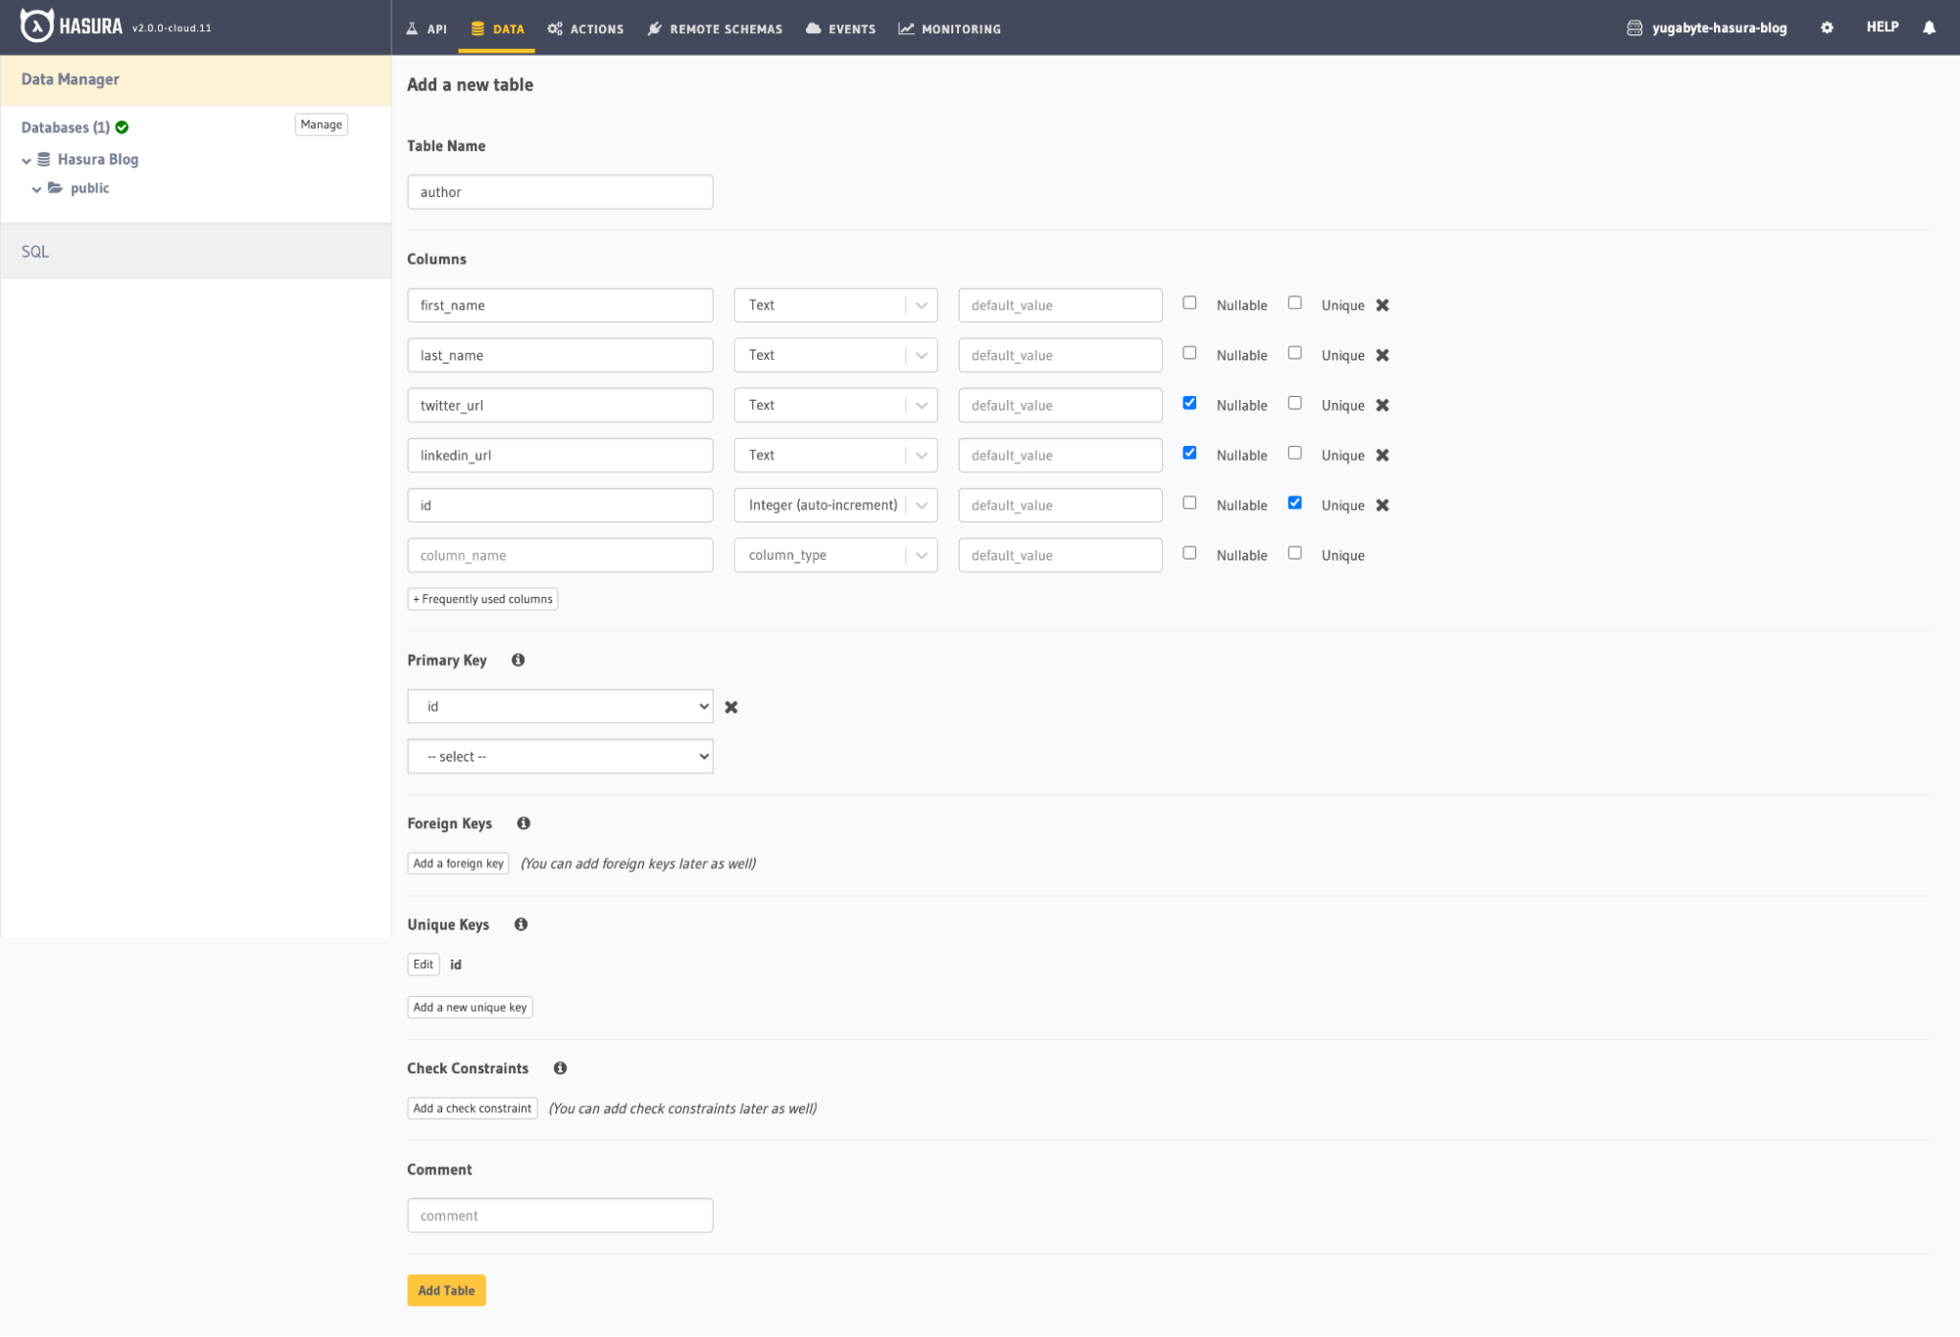Enable Nullable for first_name column
Viewport: 1960px width, 1337px height.
(1189, 303)
